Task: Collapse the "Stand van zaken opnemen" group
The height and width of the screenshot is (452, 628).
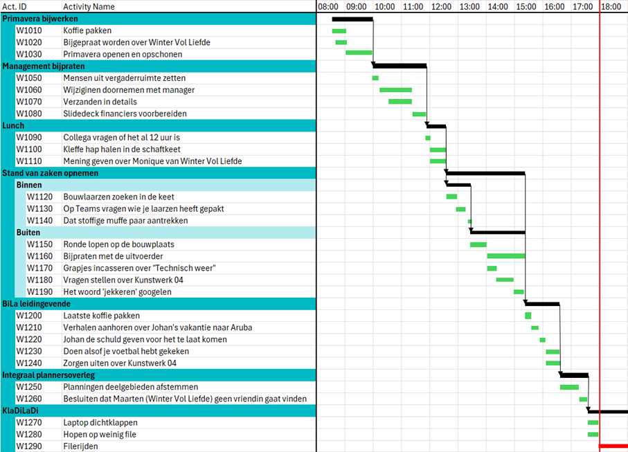Action: (x=50, y=173)
